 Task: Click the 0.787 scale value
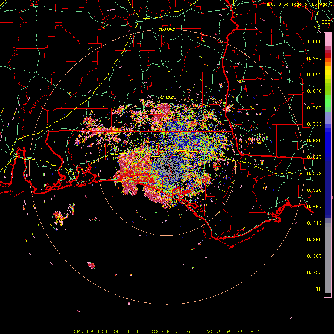pos(314,108)
